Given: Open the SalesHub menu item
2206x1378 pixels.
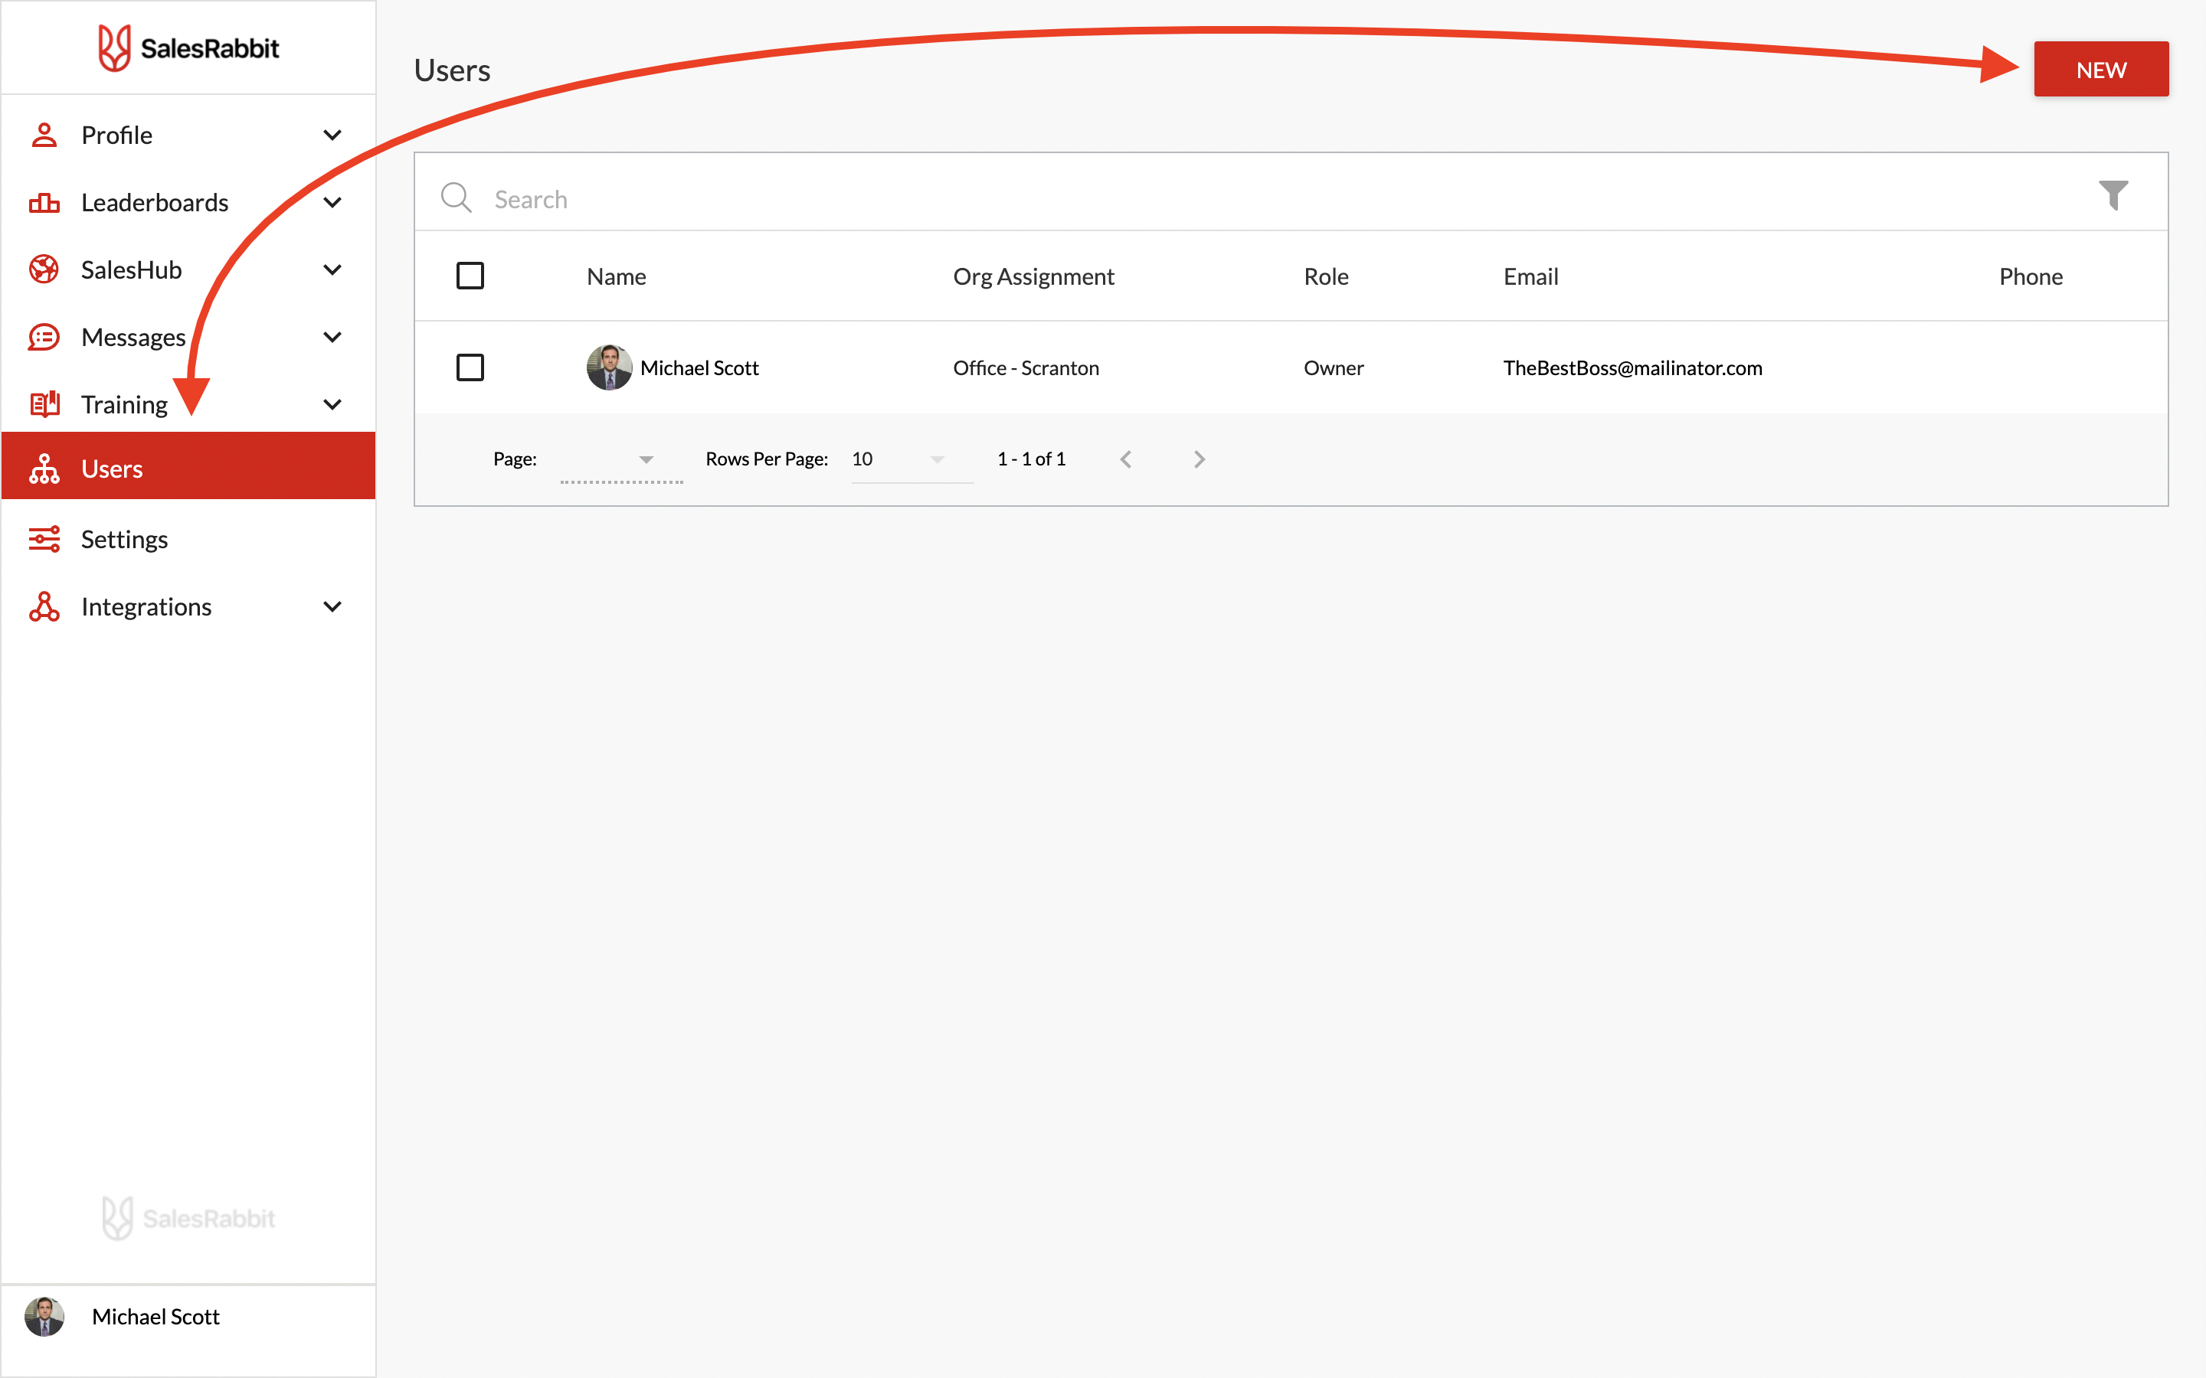Looking at the screenshot, I should (x=188, y=269).
